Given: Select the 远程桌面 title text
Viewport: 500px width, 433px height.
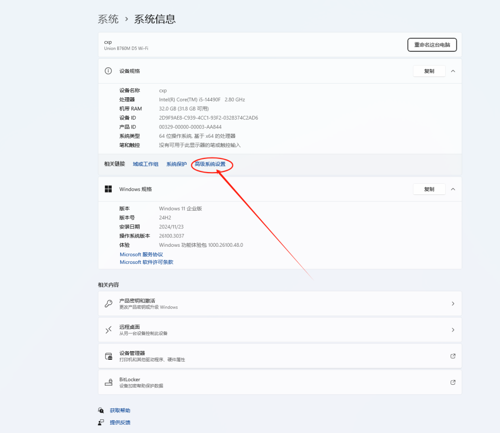Looking at the screenshot, I should pyautogui.click(x=129, y=327).
